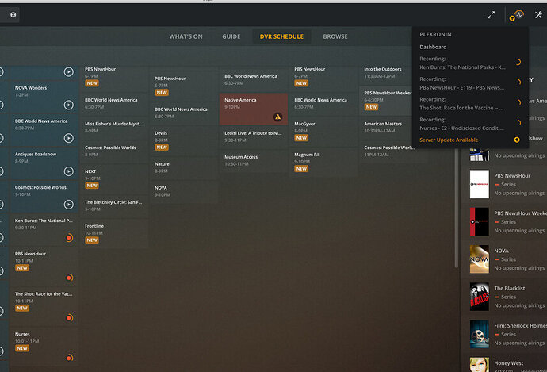The width and height of the screenshot is (547, 372).
Task: Click recording indicator on The Shot card
Action: [70, 317]
